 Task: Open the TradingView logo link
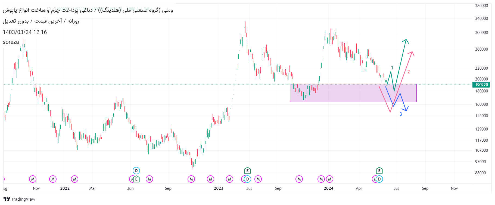20,199
